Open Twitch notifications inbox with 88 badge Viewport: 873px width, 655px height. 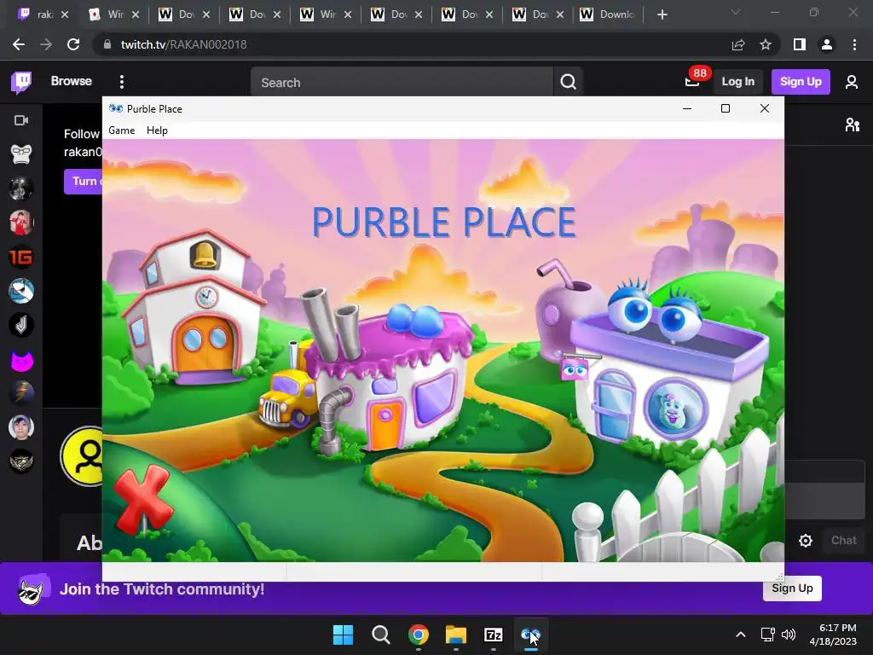[x=692, y=82]
